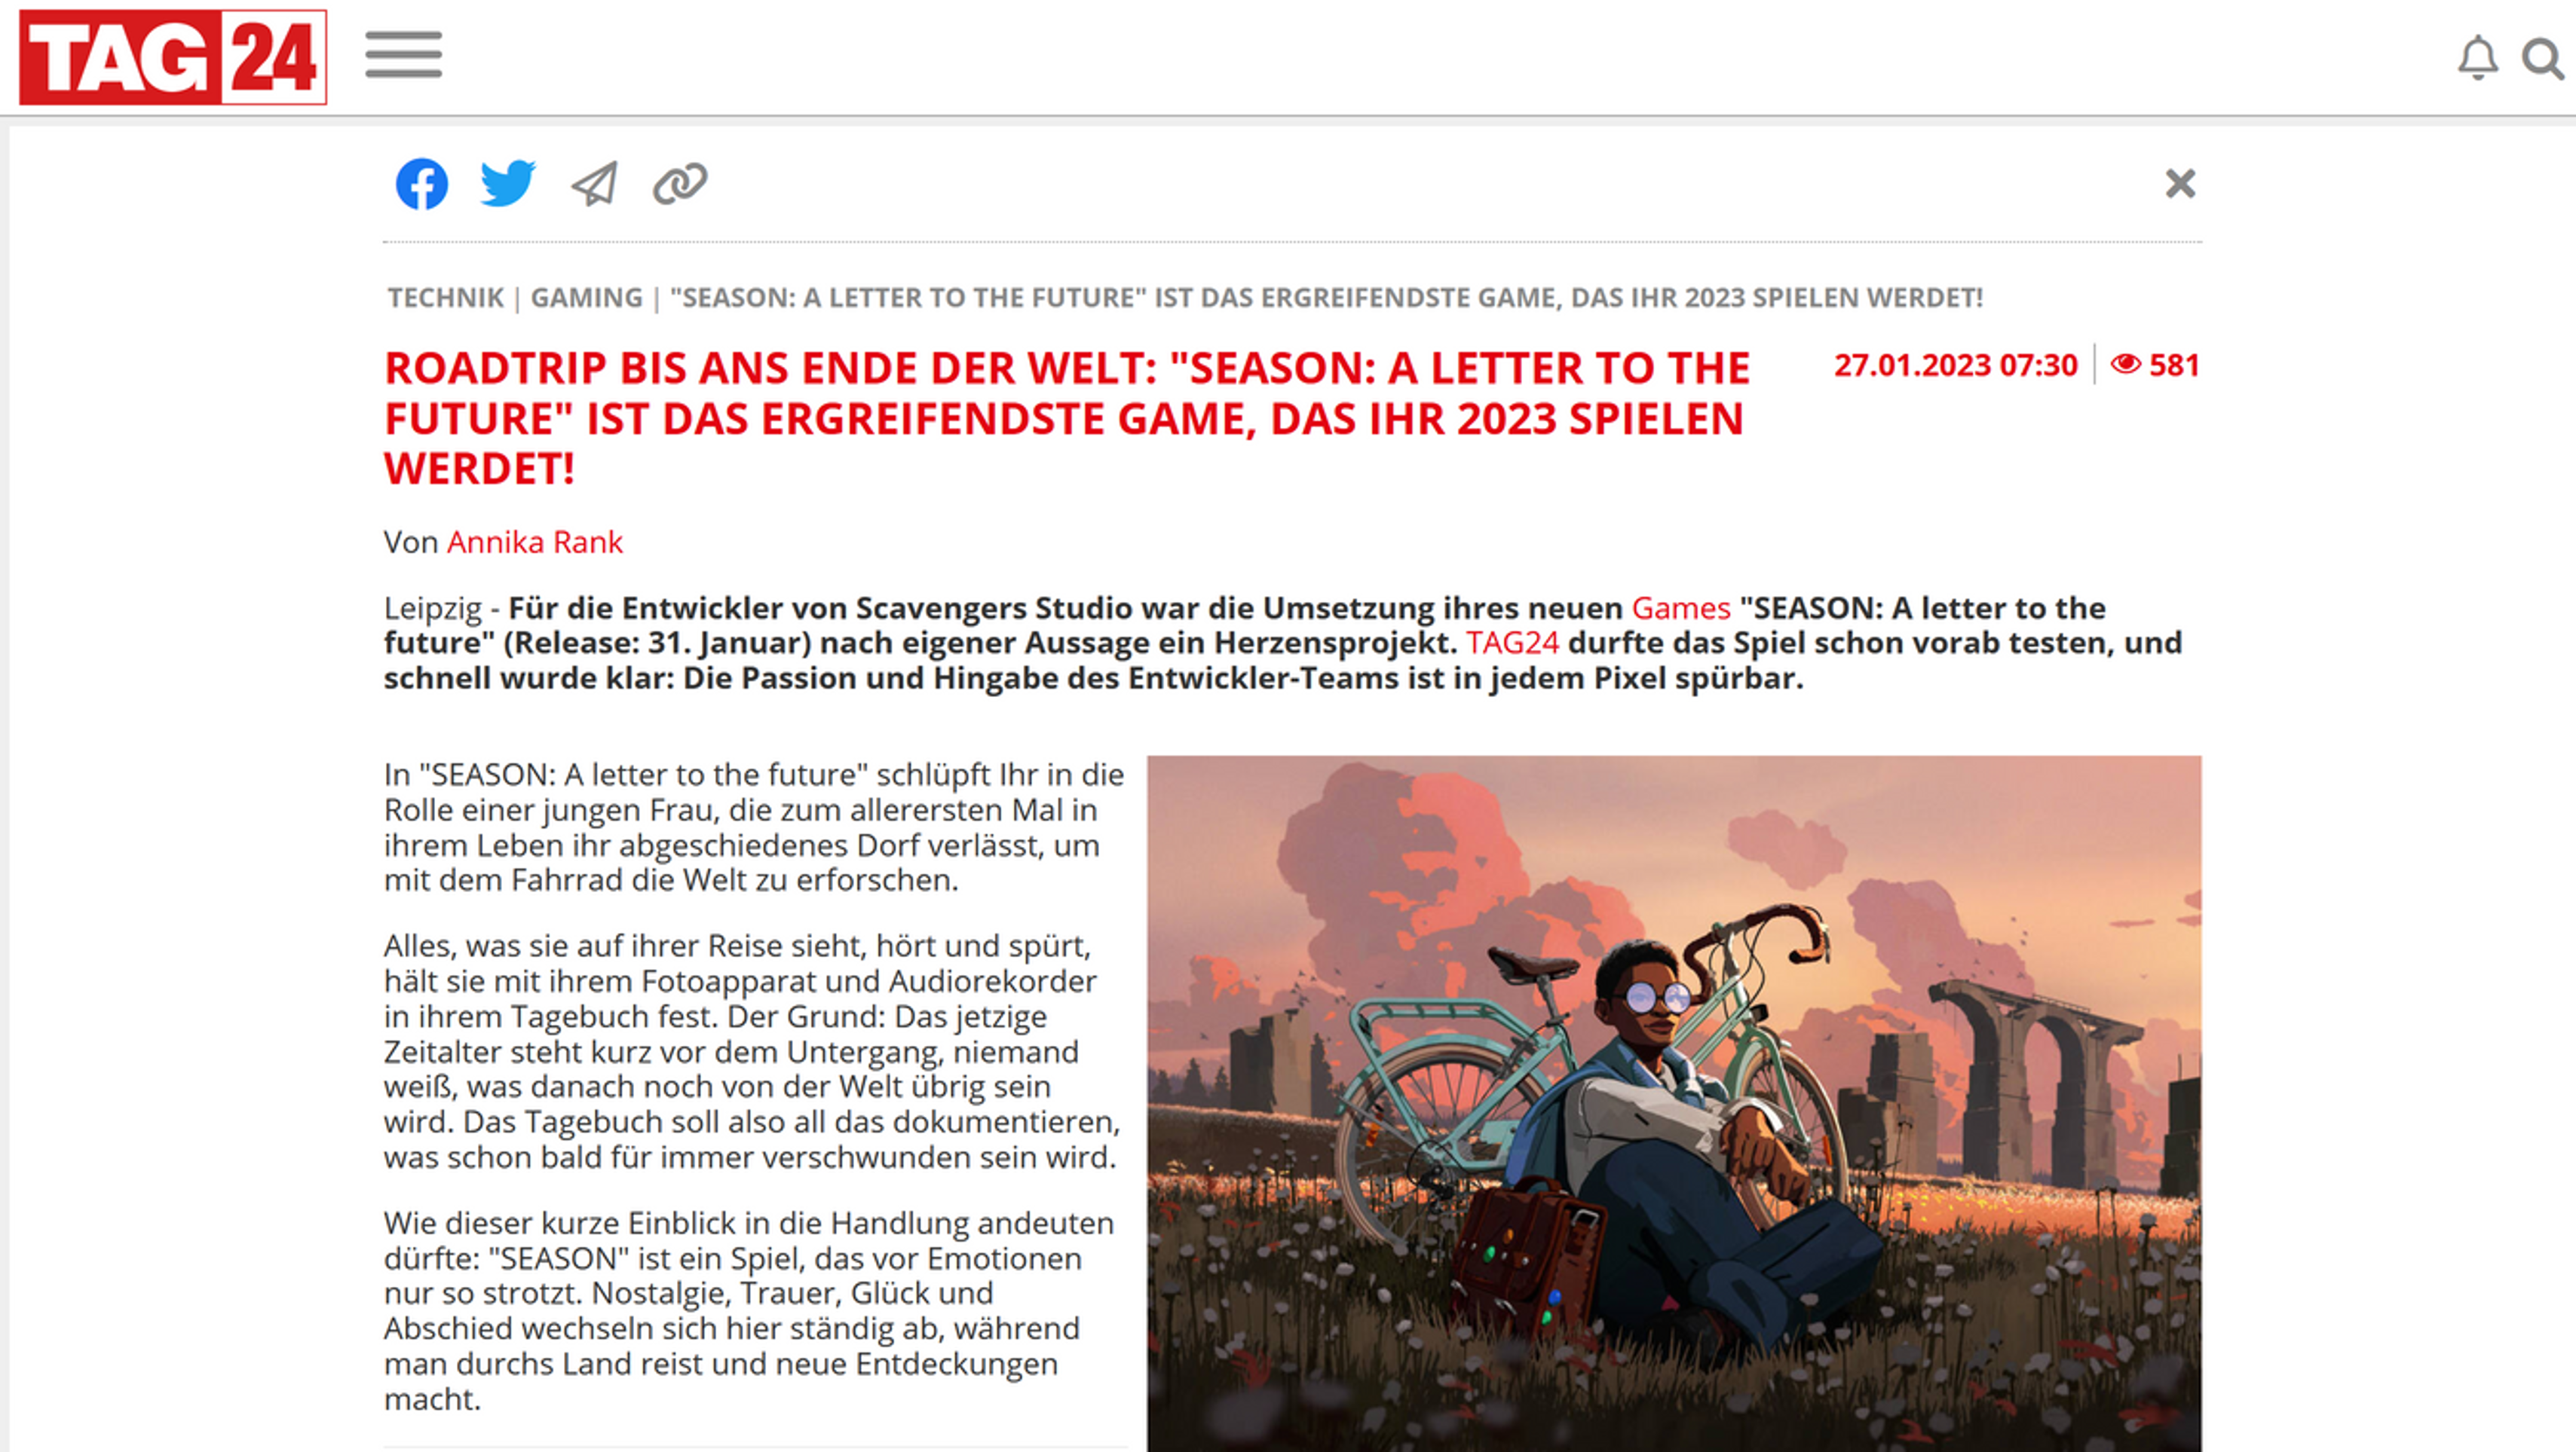Open notifications via the bell icon
2576x1452 pixels.
click(x=2477, y=58)
